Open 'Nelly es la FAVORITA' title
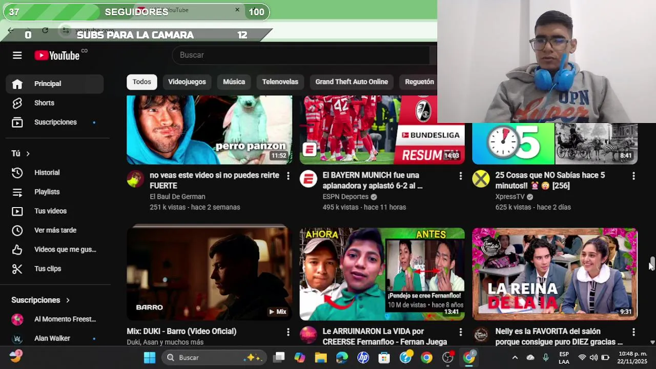Image resolution: width=656 pixels, height=369 pixels. (x=559, y=337)
